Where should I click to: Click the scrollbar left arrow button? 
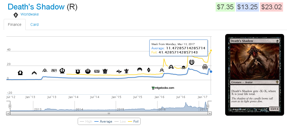[8, 113]
